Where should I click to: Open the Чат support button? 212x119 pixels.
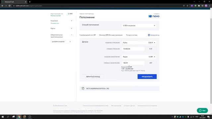pyautogui.click(x=202, y=110)
